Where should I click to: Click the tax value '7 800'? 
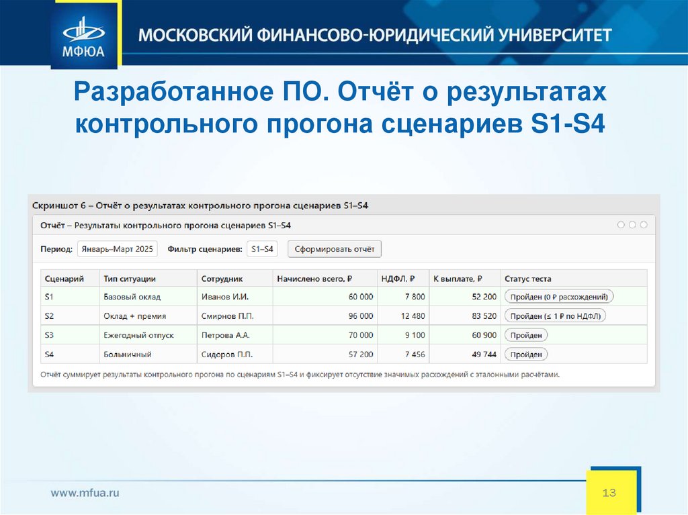point(415,297)
